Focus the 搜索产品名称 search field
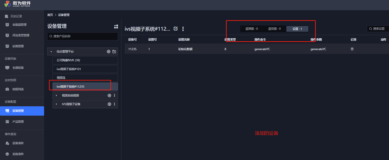Image resolution: width=389 pixels, height=160 pixels. (82, 36)
